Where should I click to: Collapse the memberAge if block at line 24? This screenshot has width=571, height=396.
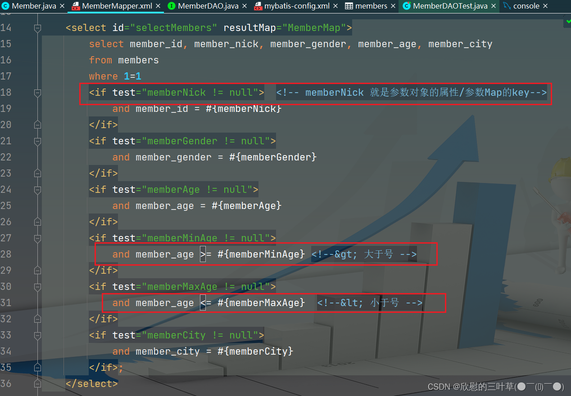click(x=37, y=190)
